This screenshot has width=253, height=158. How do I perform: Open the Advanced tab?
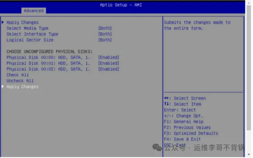pos(33,10)
